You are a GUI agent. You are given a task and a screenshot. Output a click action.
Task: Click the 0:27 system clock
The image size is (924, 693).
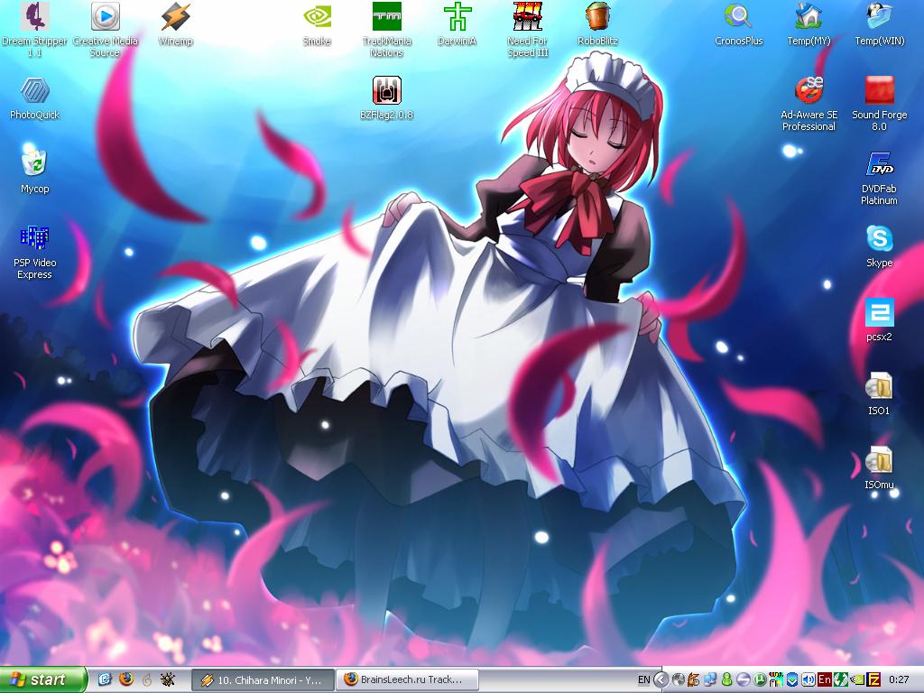899,679
